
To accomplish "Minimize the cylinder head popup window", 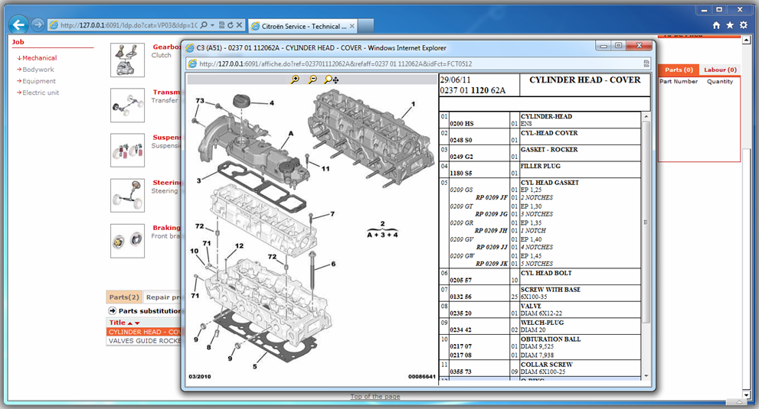I will [x=604, y=45].
